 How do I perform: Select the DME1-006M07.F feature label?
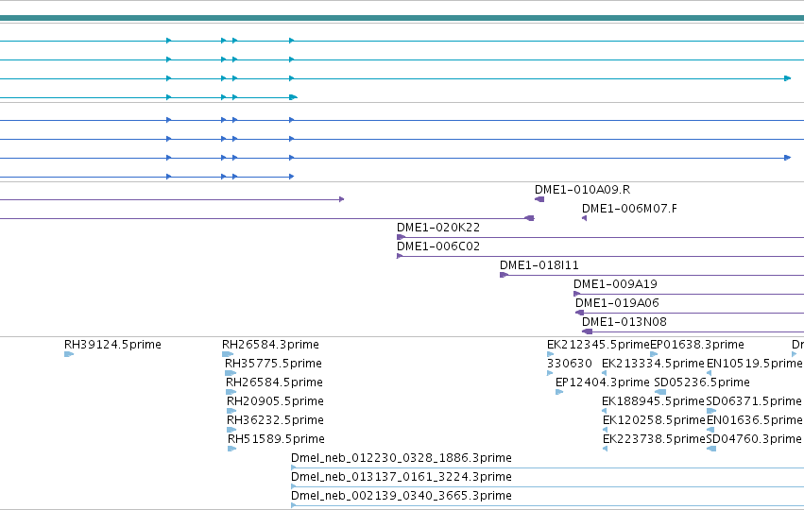click(629, 209)
